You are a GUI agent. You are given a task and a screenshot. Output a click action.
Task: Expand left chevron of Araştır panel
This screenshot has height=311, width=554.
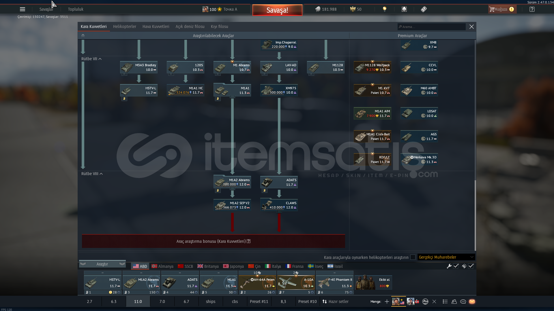(x=83, y=264)
